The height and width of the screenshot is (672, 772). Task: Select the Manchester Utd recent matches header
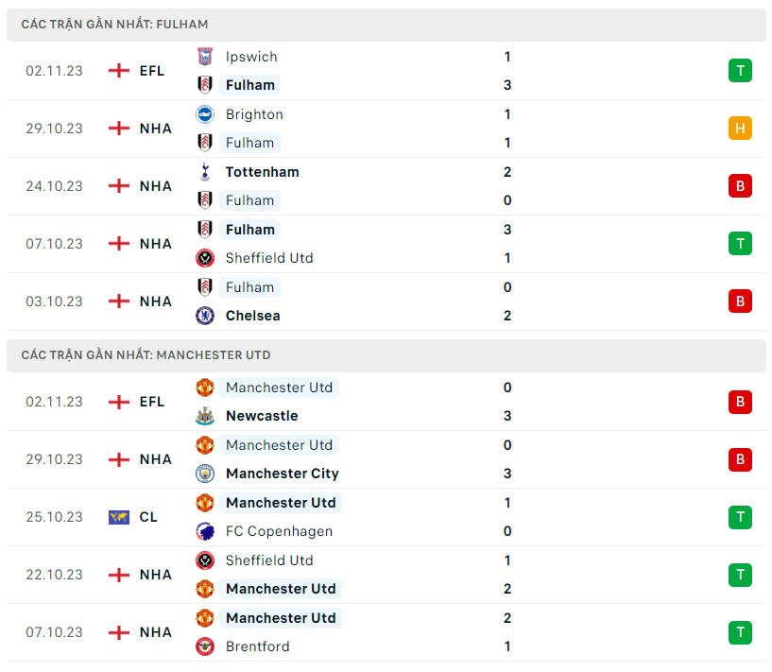(146, 355)
